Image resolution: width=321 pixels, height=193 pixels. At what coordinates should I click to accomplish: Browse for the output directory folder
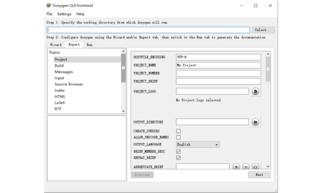(255, 122)
